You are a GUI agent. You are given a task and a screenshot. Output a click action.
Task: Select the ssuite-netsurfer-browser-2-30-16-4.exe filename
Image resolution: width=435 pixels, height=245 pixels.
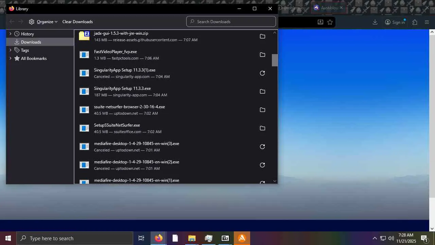coord(129,107)
